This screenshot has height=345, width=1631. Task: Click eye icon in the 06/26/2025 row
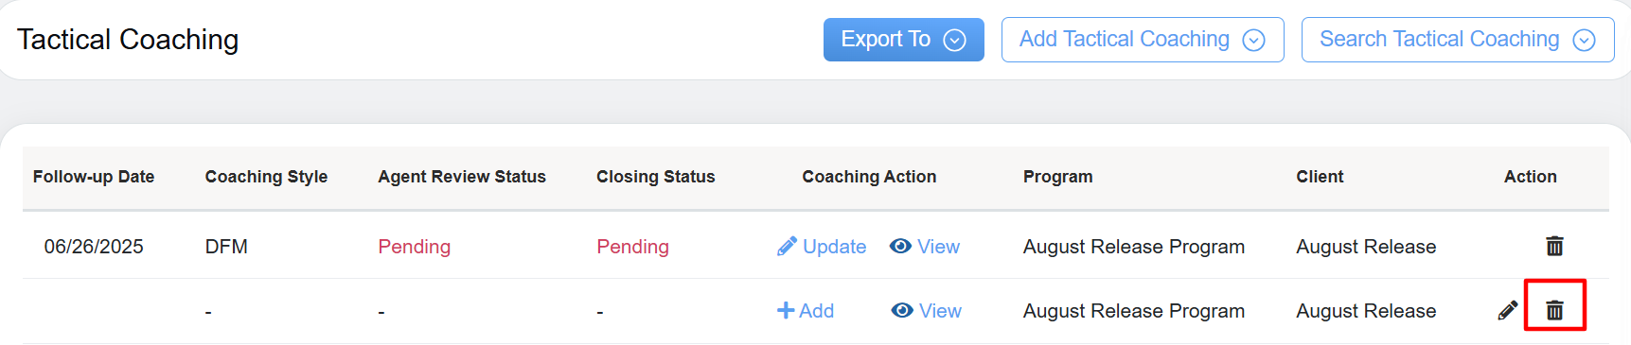tap(900, 246)
